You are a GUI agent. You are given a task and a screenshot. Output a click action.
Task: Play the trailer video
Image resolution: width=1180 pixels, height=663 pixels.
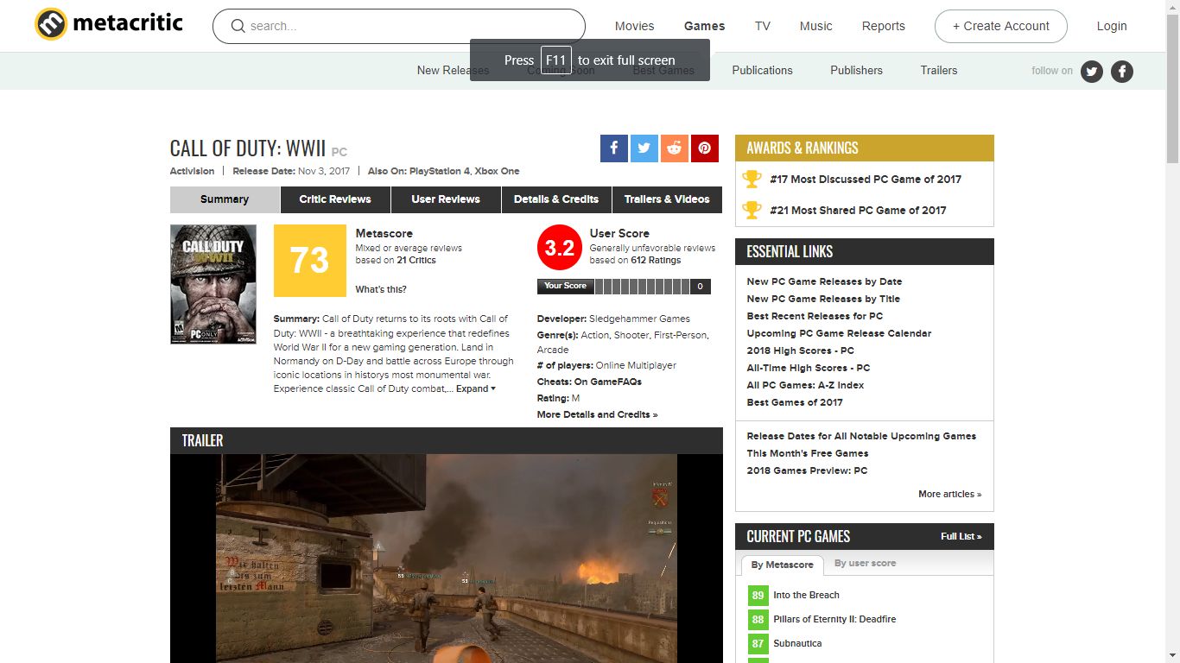(446, 559)
